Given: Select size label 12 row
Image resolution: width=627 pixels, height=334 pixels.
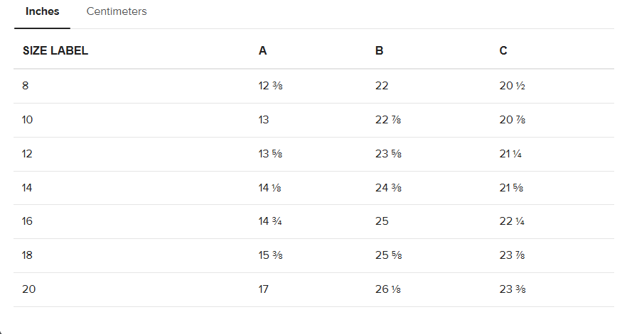Looking at the screenshot, I should pyautogui.click(x=314, y=154).
